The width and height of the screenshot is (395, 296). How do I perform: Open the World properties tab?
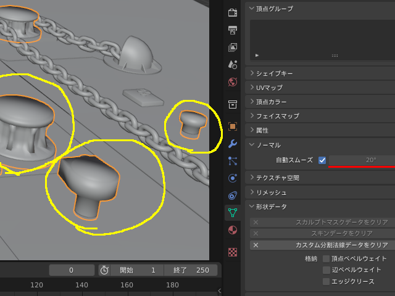click(233, 82)
